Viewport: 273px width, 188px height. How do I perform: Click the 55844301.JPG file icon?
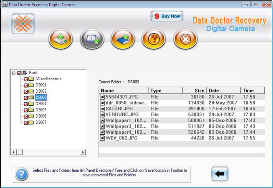point(103,97)
